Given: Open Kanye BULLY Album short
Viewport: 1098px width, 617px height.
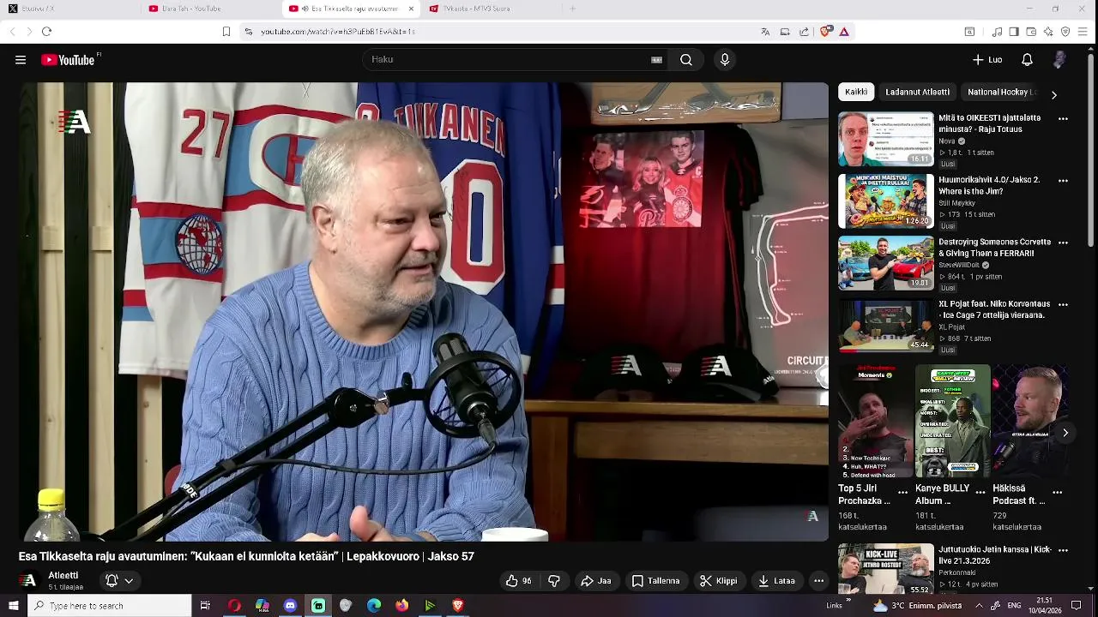Looking at the screenshot, I should click(x=952, y=422).
